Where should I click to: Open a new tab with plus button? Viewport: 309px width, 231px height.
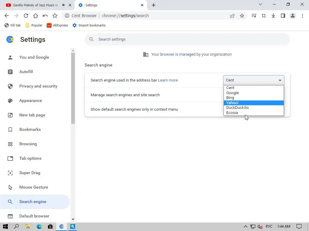[x=154, y=5]
